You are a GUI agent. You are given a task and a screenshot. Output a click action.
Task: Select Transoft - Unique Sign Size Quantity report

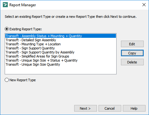[60, 64]
